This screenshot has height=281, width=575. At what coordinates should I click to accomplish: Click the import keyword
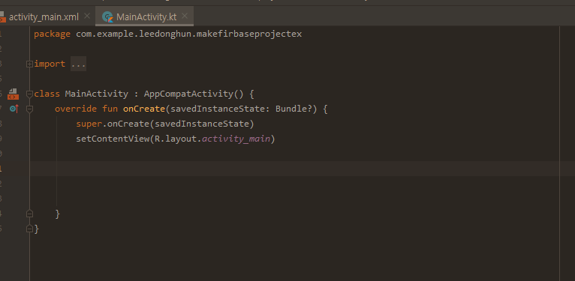click(x=50, y=64)
